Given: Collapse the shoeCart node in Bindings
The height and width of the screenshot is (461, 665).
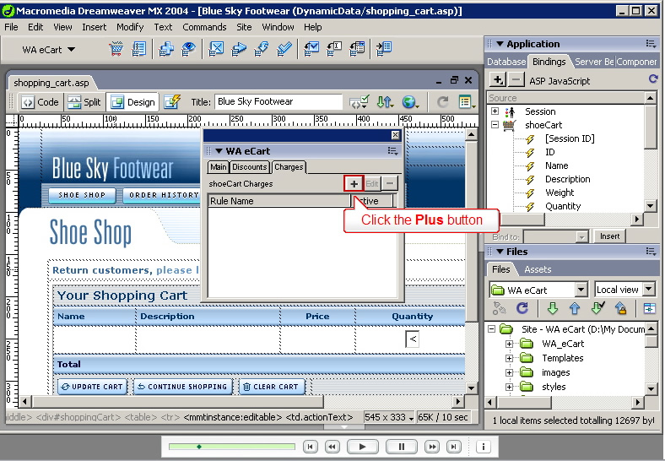Looking at the screenshot, I should point(495,125).
